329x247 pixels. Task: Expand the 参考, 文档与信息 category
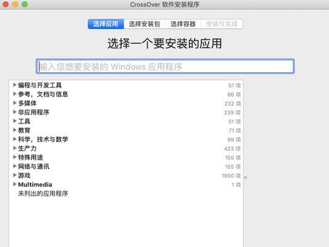tap(15, 94)
